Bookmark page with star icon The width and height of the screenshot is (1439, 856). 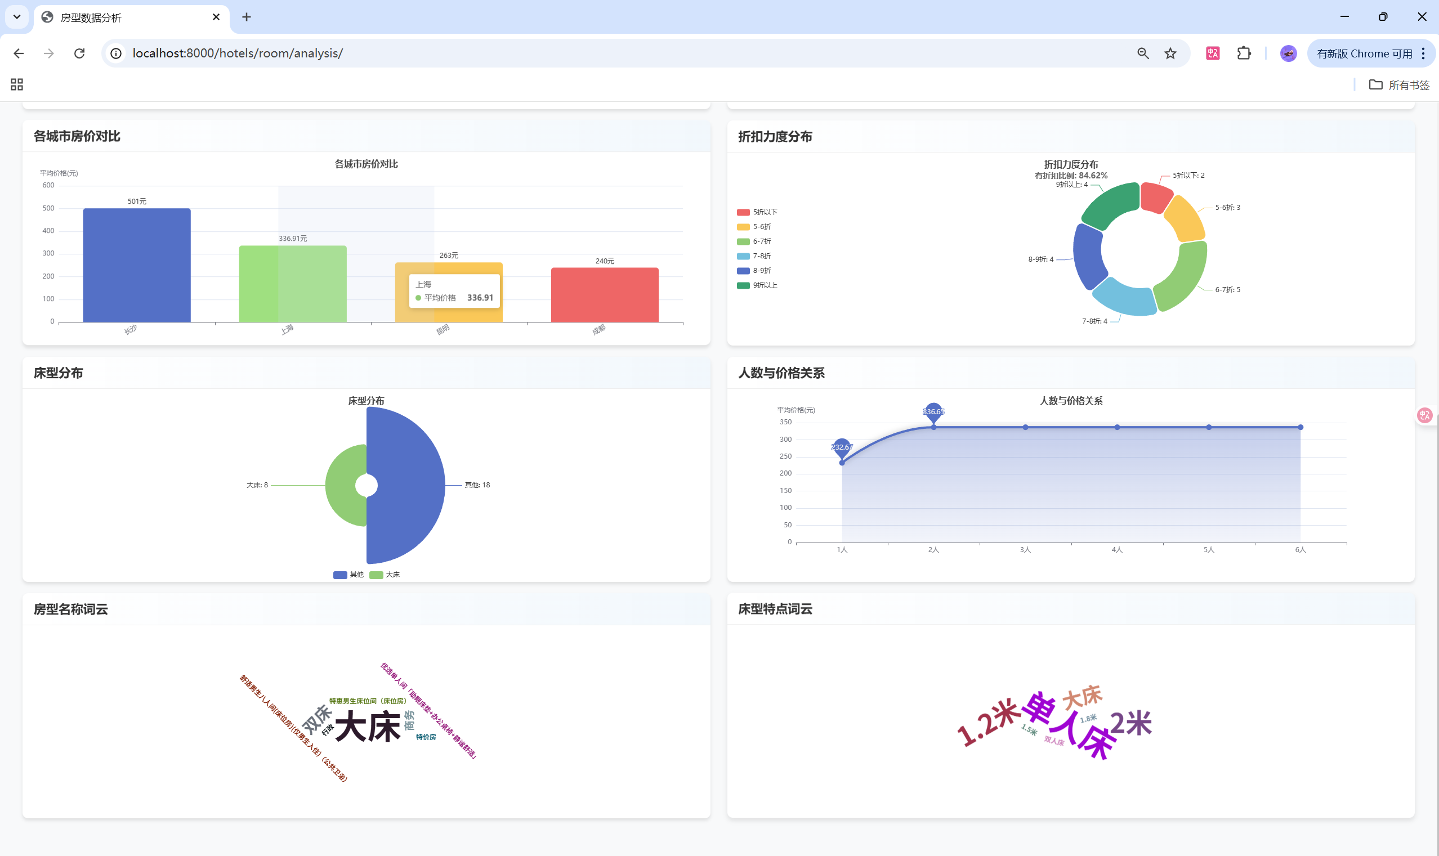pos(1170,53)
